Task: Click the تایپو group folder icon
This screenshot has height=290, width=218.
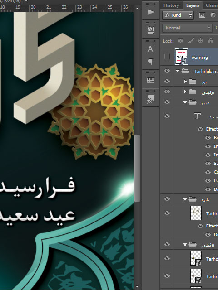Action: click(193, 199)
